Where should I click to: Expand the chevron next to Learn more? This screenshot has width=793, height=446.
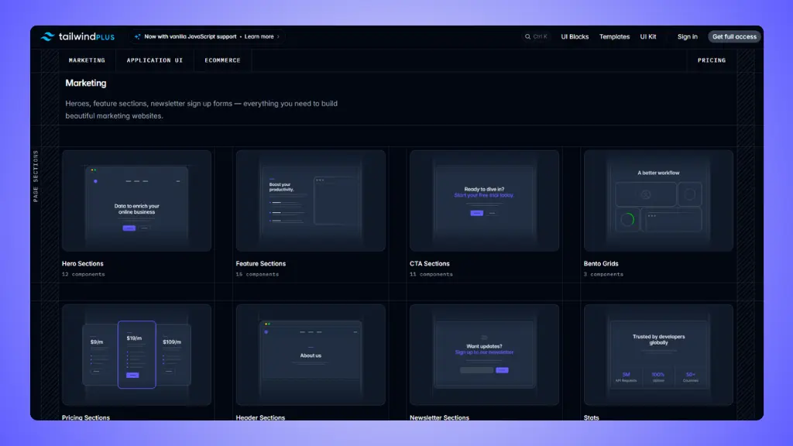(279, 36)
